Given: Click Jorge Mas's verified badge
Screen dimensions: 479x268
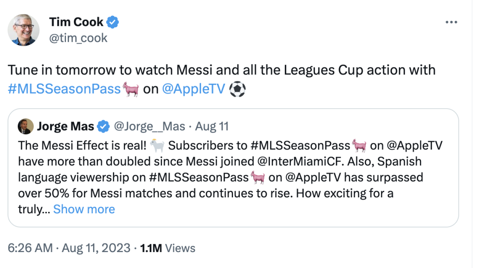Looking at the screenshot, I should [x=103, y=126].
